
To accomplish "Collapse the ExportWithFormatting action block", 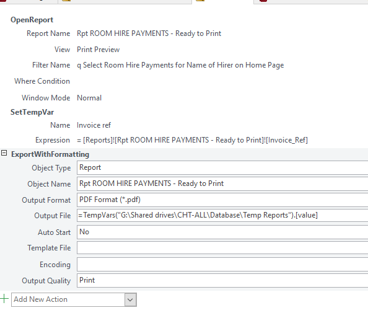I will (4, 153).
